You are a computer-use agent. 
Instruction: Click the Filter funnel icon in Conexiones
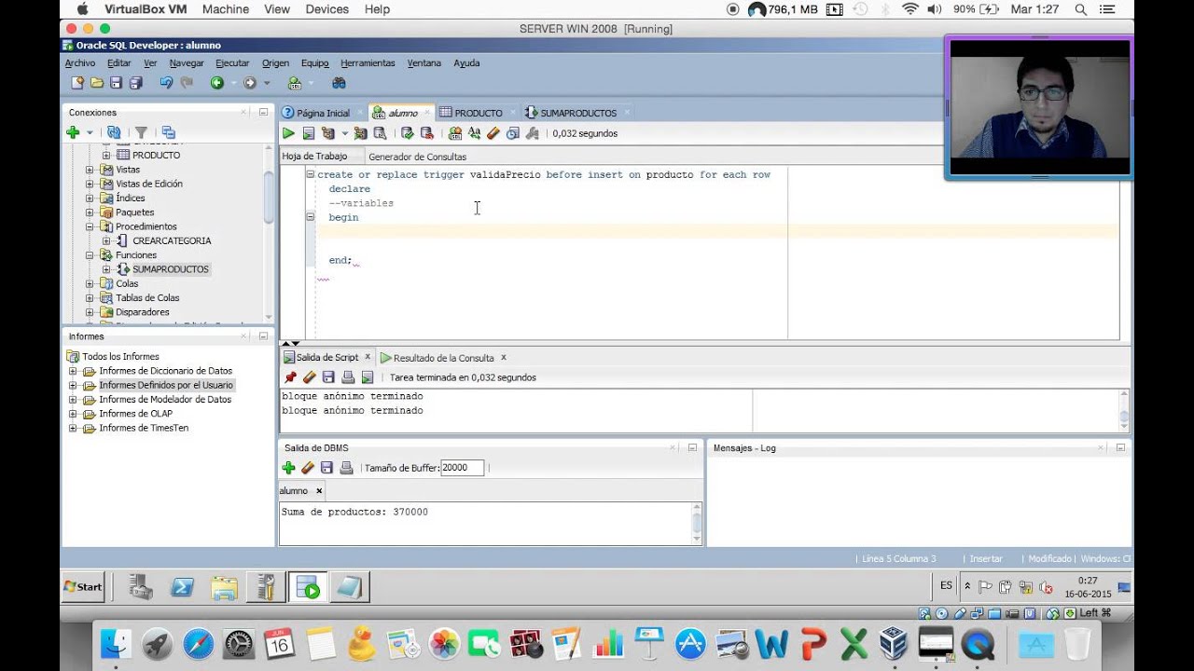coord(141,132)
